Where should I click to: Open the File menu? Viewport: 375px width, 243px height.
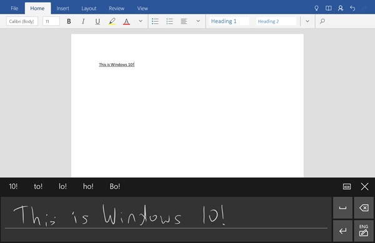[14, 8]
